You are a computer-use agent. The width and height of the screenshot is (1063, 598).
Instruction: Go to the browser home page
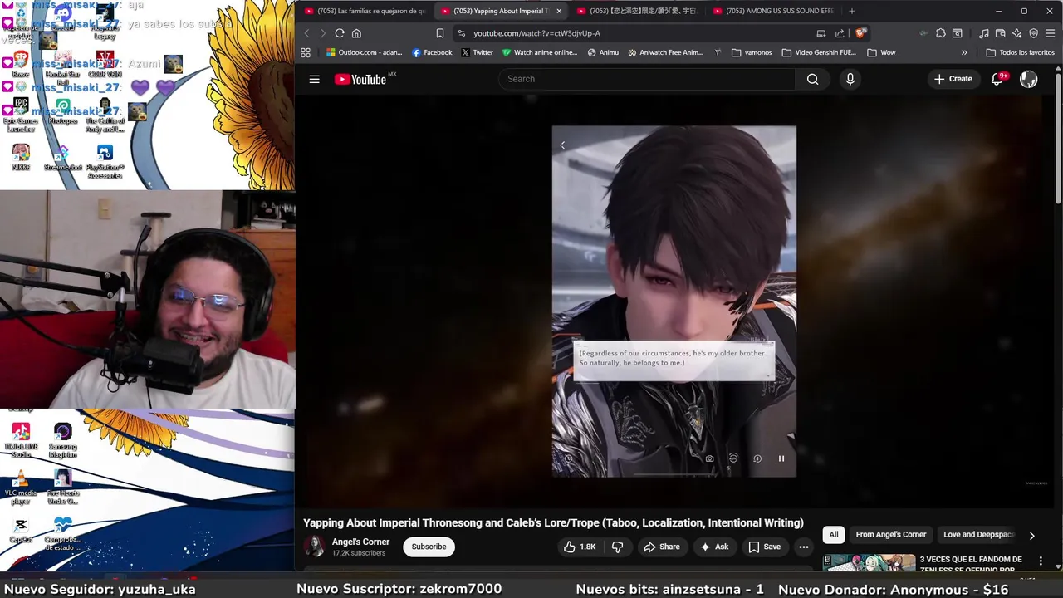(x=356, y=33)
